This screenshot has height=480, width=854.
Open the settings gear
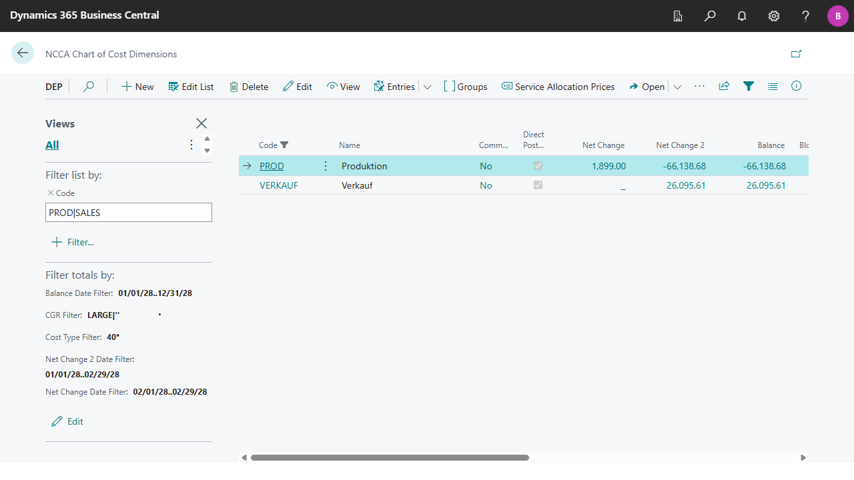(x=774, y=16)
